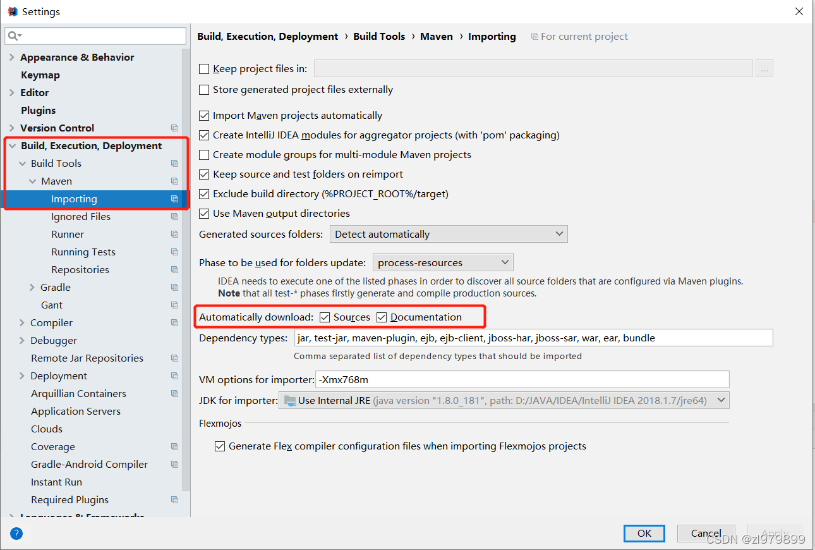The width and height of the screenshot is (815, 550).
Task: Click VM options for importer field
Action: 522,380
